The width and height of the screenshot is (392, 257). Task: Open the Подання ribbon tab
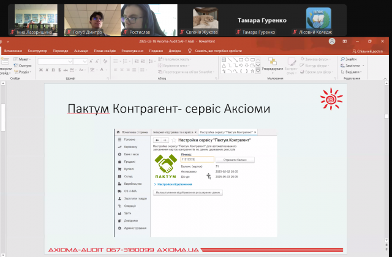[x=156, y=51]
